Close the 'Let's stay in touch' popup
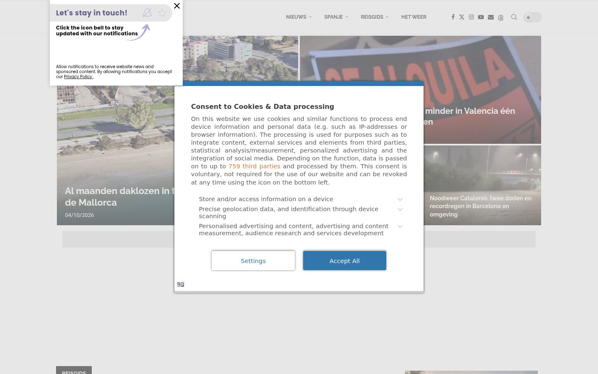This screenshot has height=374, width=598. pyautogui.click(x=177, y=6)
